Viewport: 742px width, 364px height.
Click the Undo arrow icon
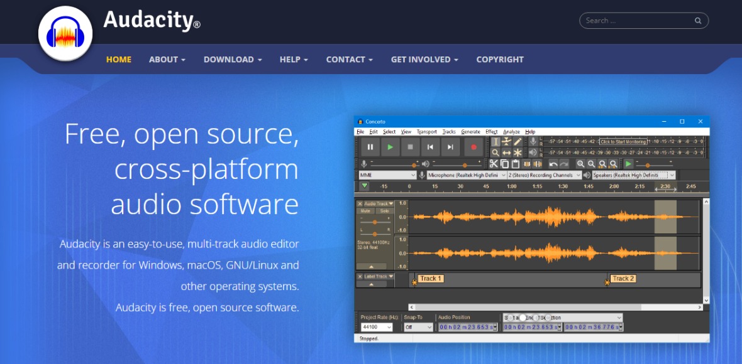553,164
